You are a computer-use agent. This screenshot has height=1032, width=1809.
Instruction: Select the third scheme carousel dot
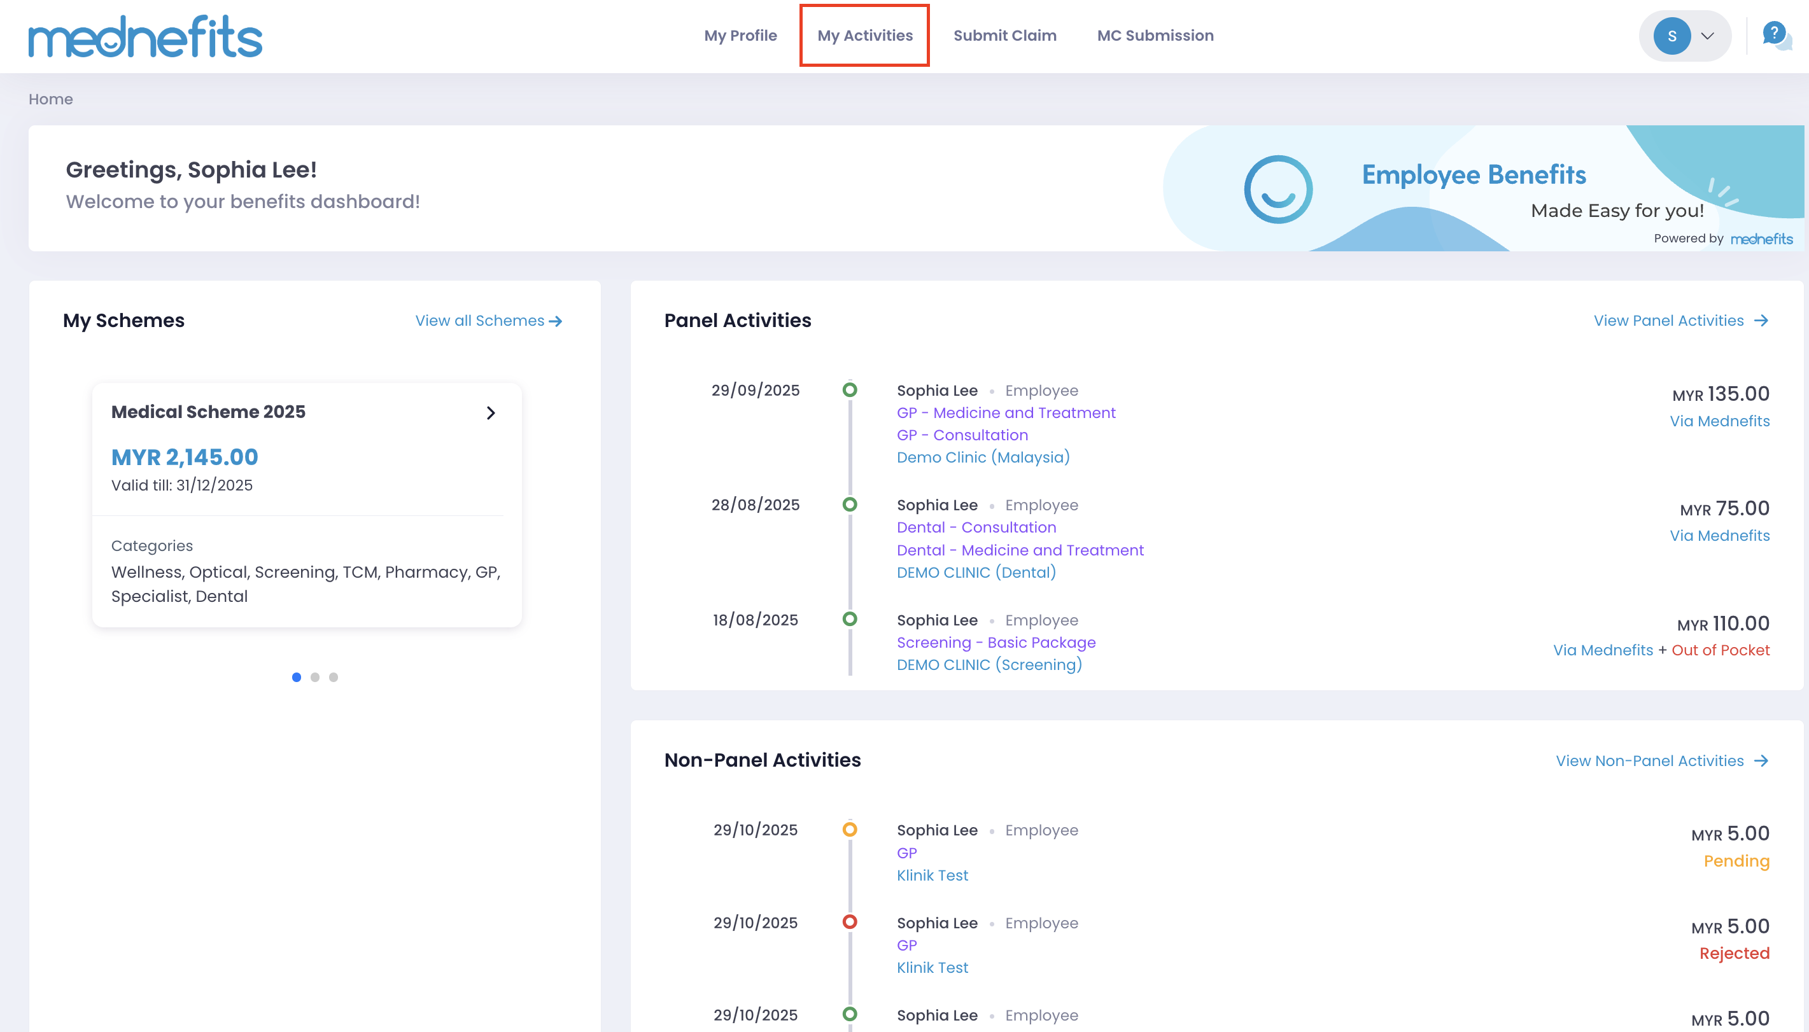pos(333,677)
